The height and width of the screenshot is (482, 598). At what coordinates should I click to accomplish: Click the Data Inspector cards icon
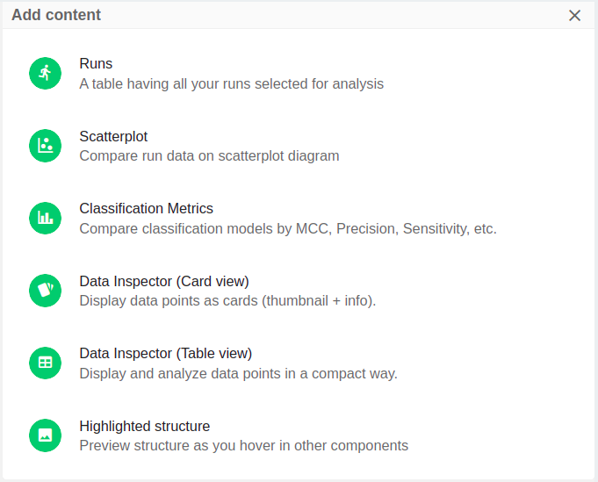point(45,291)
